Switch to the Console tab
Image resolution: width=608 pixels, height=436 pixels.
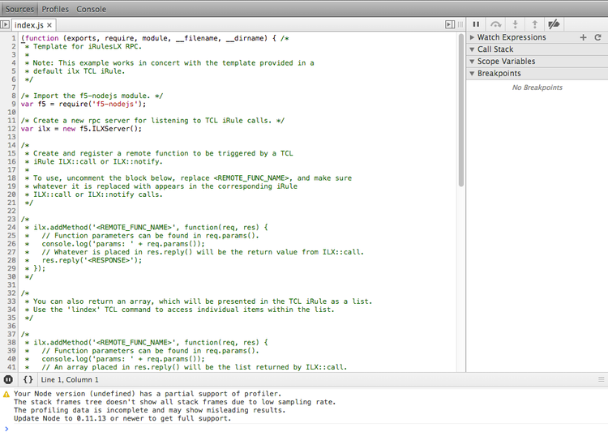click(91, 9)
